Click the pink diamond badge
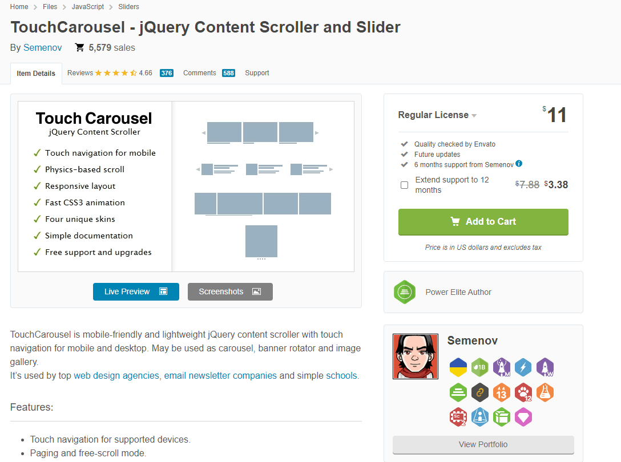The width and height of the screenshot is (621, 462). point(523,417)
